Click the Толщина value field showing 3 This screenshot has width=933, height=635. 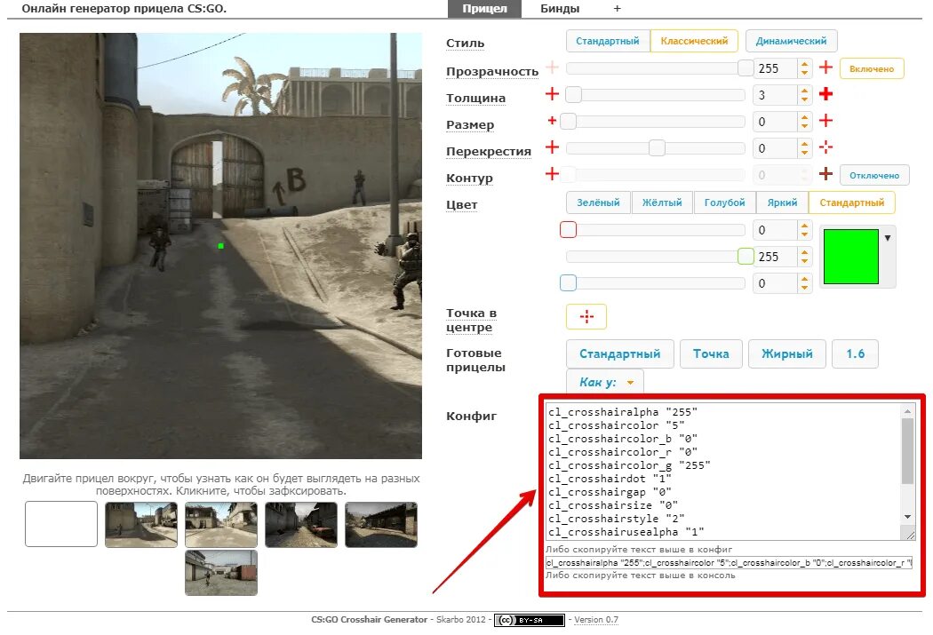(775, 95)
